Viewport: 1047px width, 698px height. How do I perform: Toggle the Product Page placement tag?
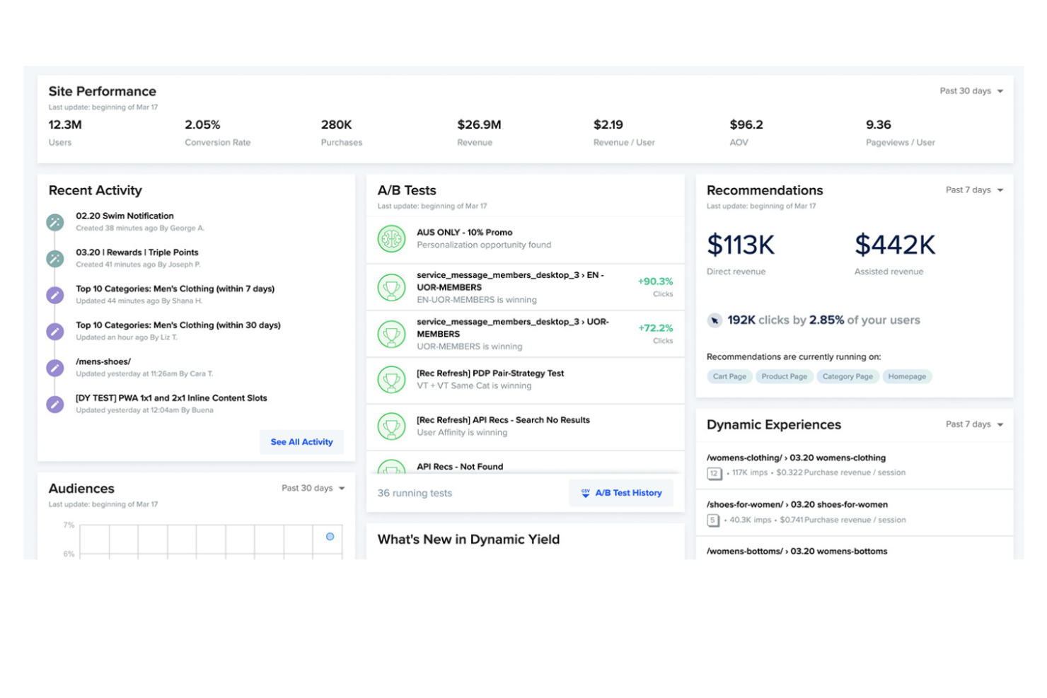[783, 376]
